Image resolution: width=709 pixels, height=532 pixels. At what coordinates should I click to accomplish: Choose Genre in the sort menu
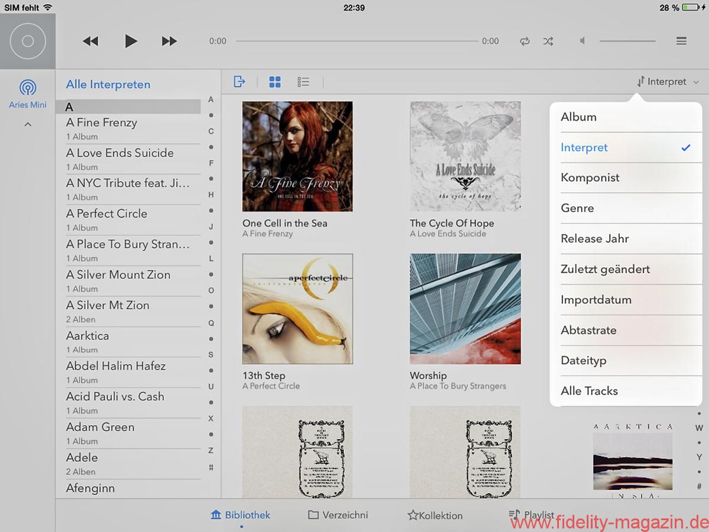pyautogui.click(x=577, y=208)
